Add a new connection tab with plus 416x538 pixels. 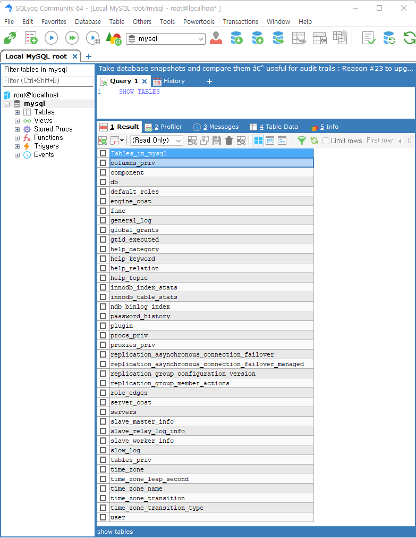point(88,56)
